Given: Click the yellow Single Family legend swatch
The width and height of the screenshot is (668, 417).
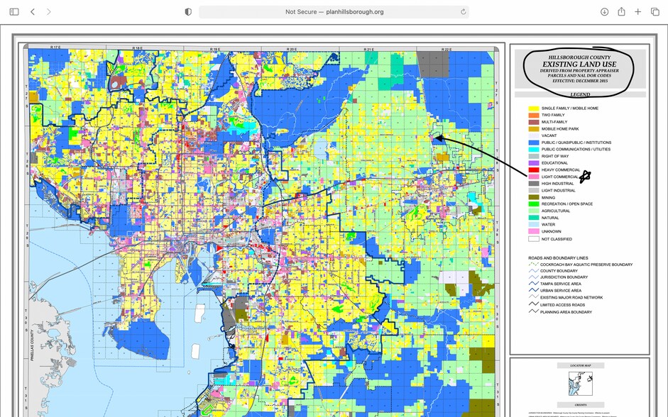Looking at the screenshot, I should click(x=532, y=109).
